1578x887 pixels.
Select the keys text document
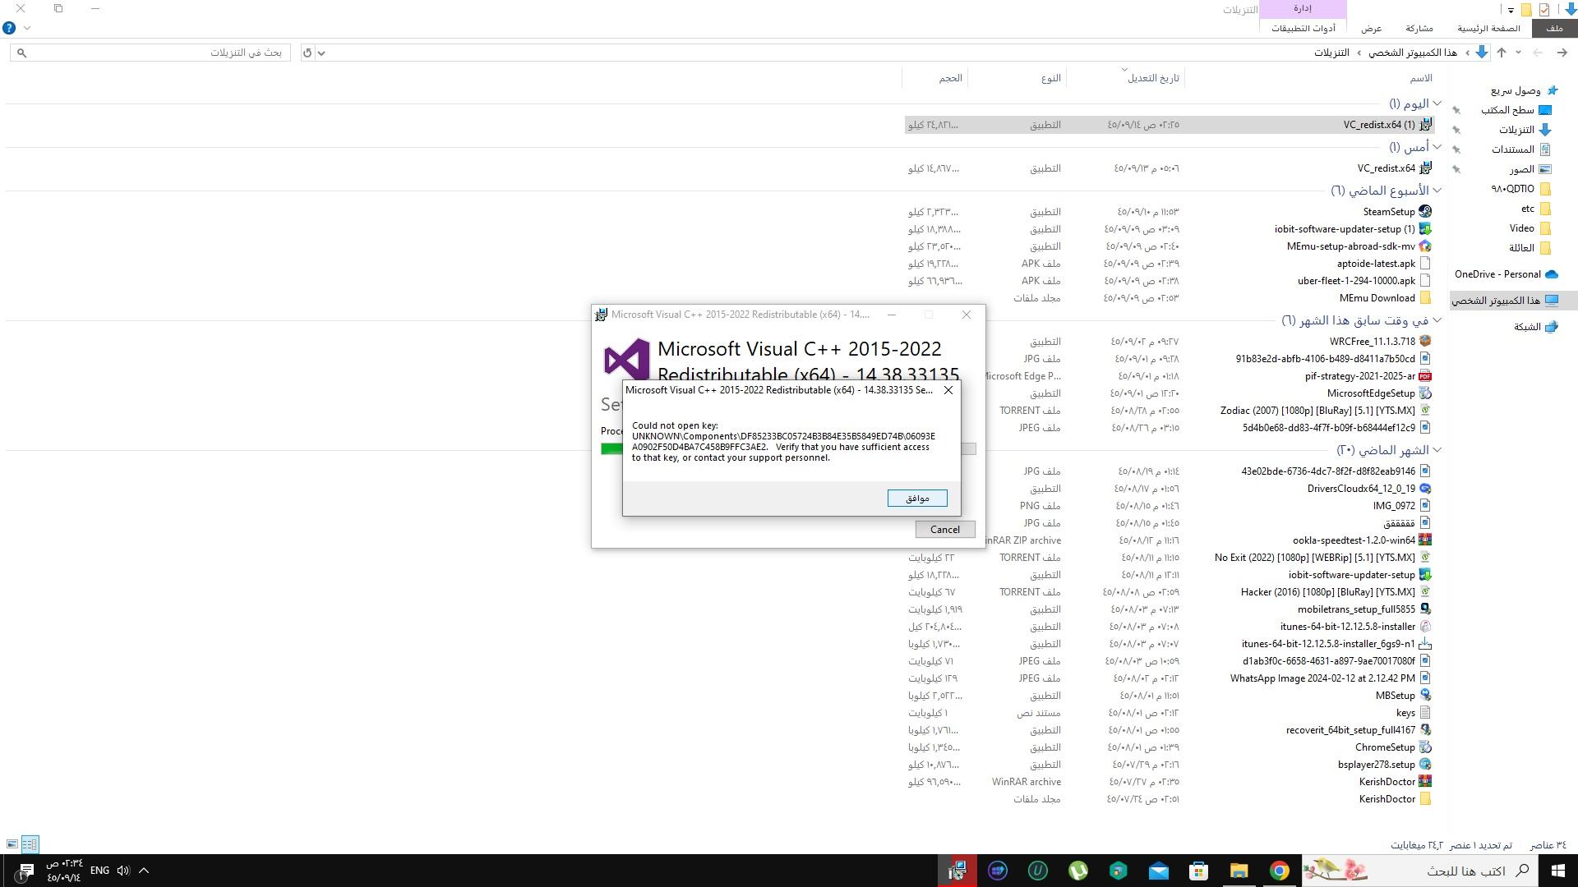(1414, 713)
